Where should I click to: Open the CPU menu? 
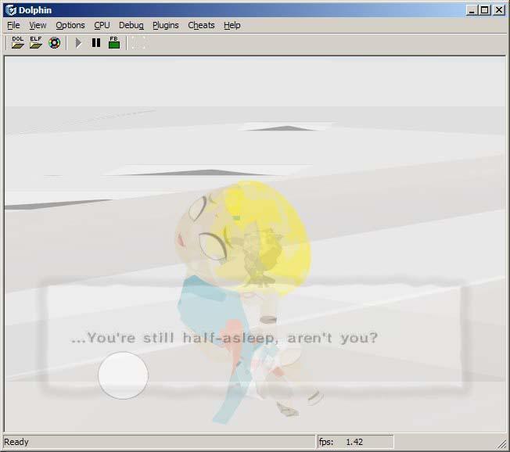point(102,25)
